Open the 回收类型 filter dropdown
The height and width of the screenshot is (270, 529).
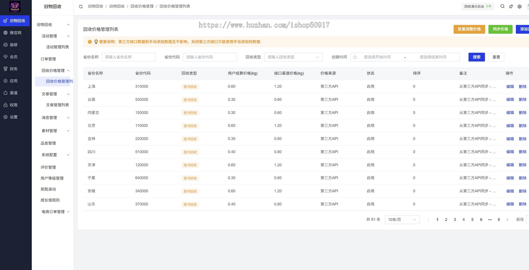pos(294,57)
